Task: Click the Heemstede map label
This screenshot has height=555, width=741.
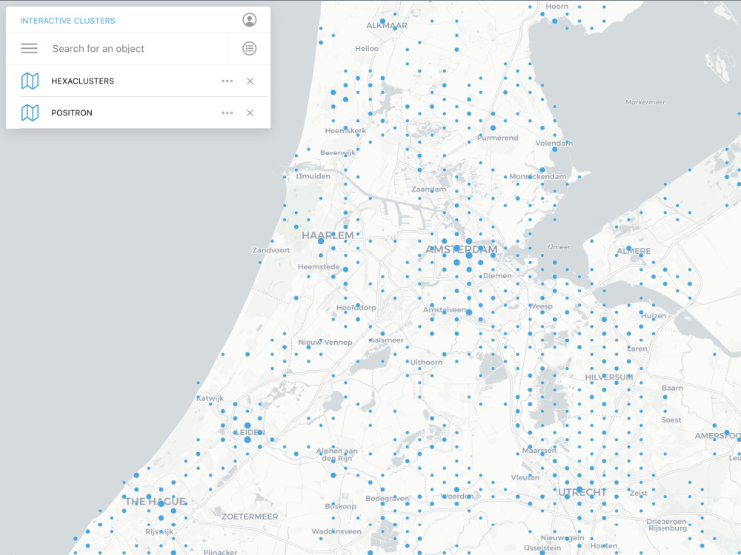Action: (319, 266)
